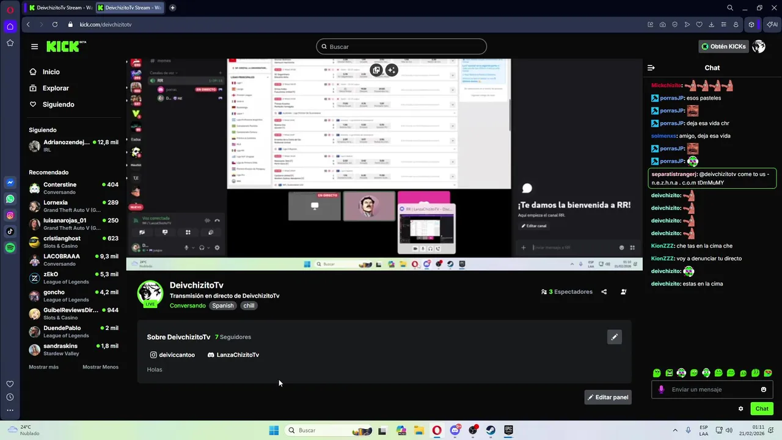
Task: Switch to second DeivchizitoTv Stream tab
Action: click(x=129, y=8)
